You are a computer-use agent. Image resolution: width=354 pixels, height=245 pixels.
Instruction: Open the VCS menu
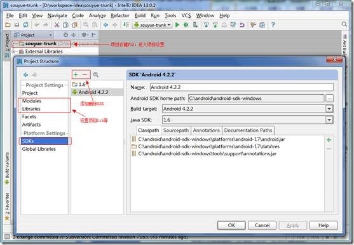click(x=186, y=16)
